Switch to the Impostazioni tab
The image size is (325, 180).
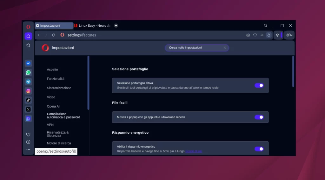pos(54,25)
